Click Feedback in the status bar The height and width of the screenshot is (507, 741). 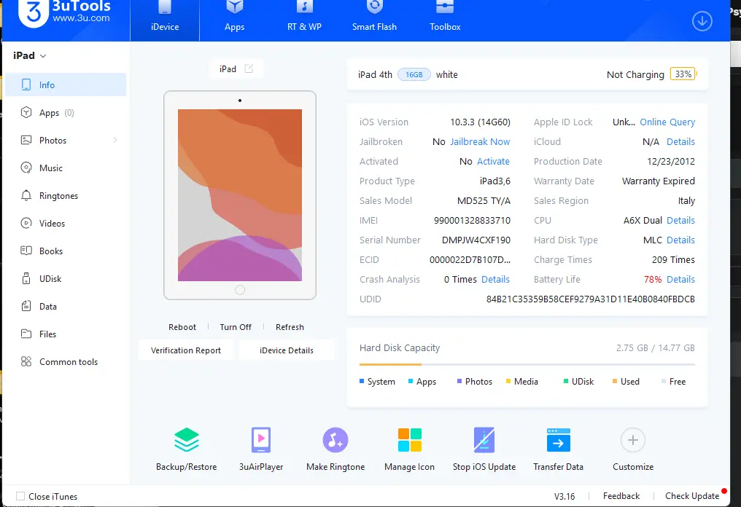coord(621,496)
